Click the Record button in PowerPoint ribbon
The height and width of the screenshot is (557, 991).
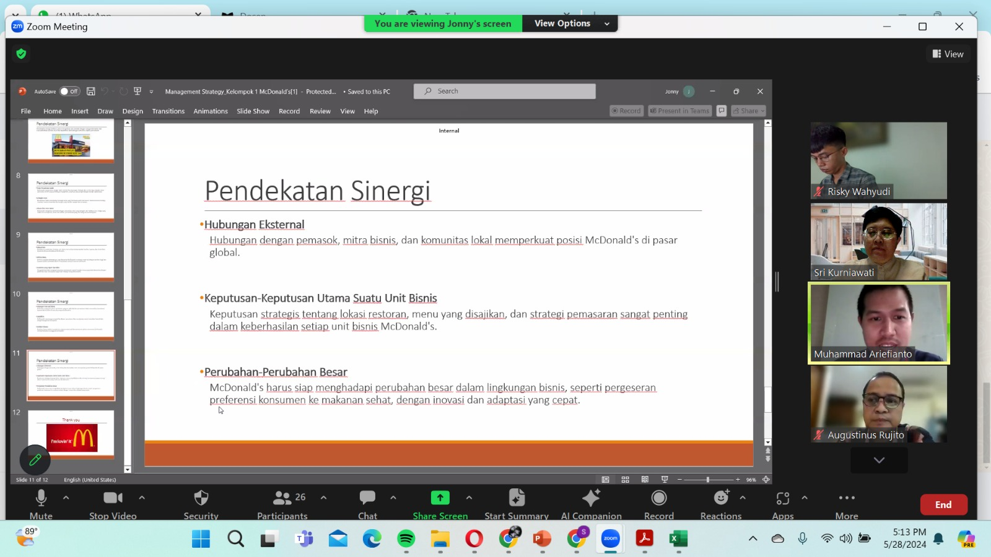(627, 111)
